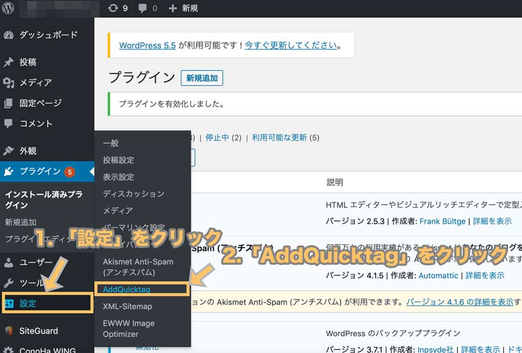Open the ダッシュボード menu
This screenshot has height=353, width=522.
pos(48,35)
